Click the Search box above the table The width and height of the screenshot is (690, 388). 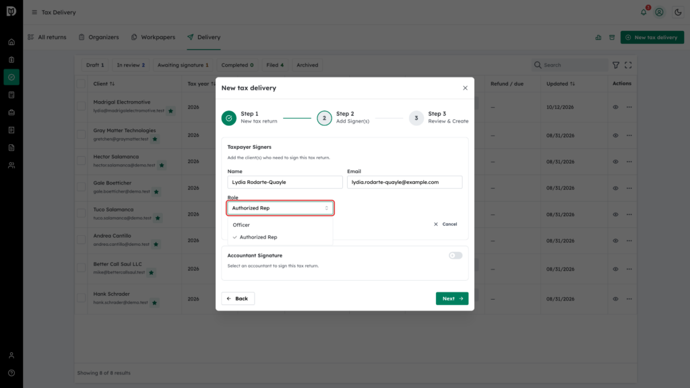(x=569, y=65)
